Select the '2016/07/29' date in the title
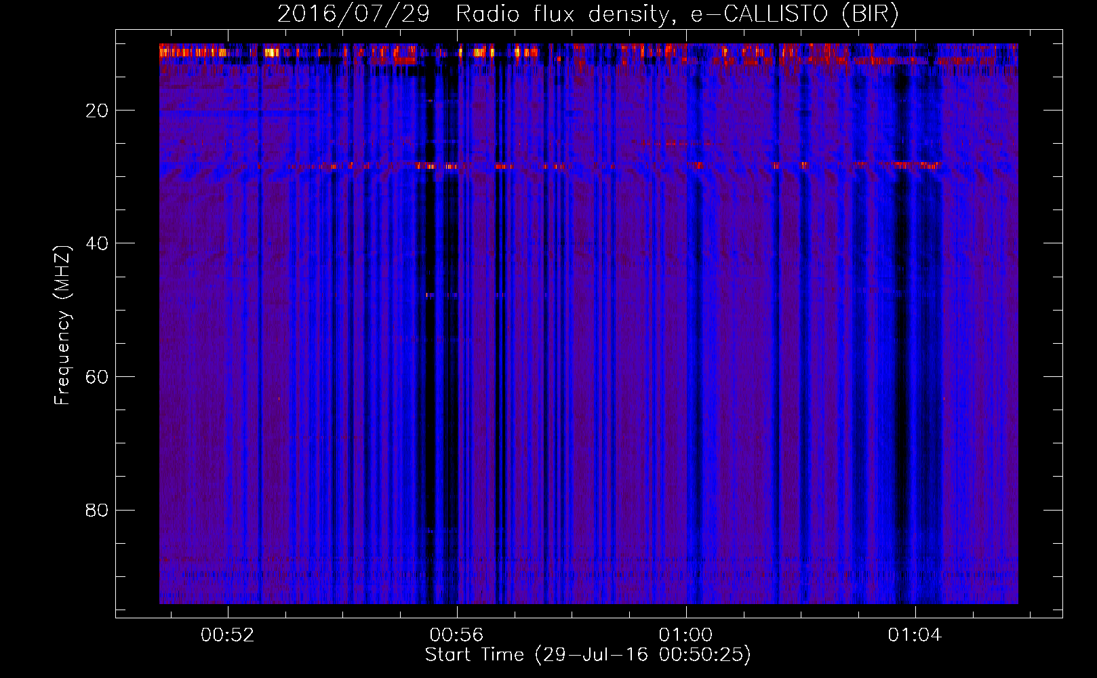The image size is (1097, 678). coord(353,14)
